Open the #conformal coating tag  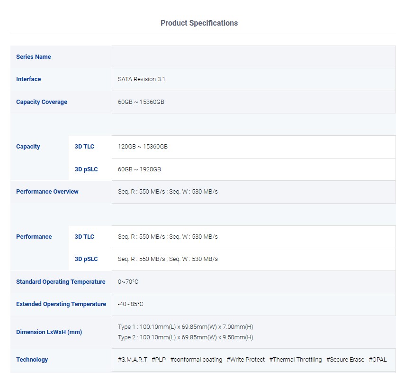[x=196, y=360]
